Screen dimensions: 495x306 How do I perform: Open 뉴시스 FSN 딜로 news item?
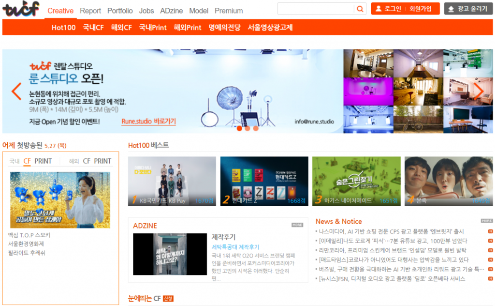pos(392,279)
